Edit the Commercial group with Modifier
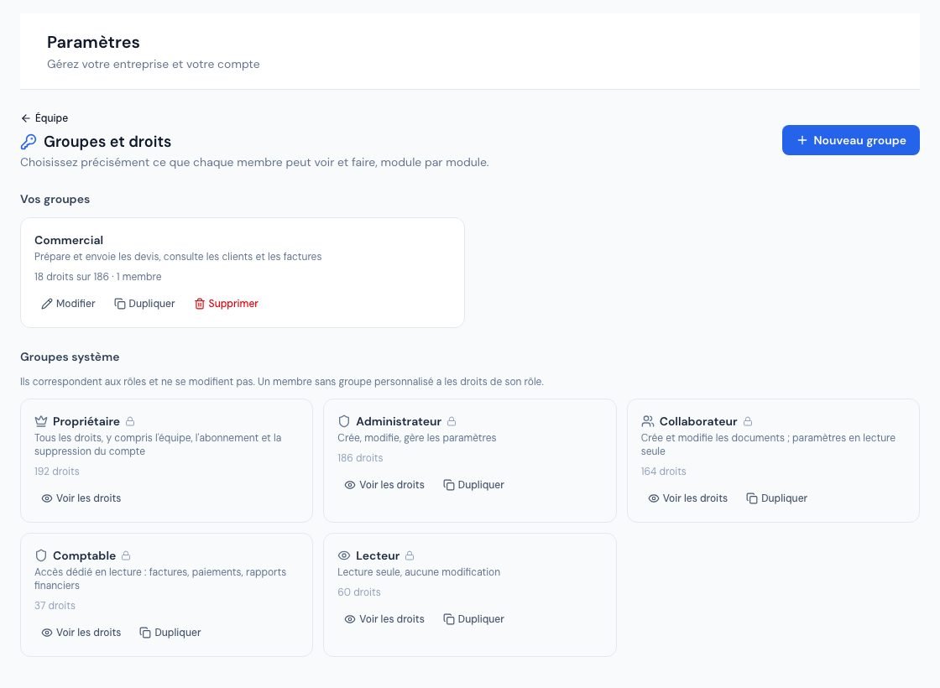The height and width of the screenshot is (688, 940). pos(68,303)
